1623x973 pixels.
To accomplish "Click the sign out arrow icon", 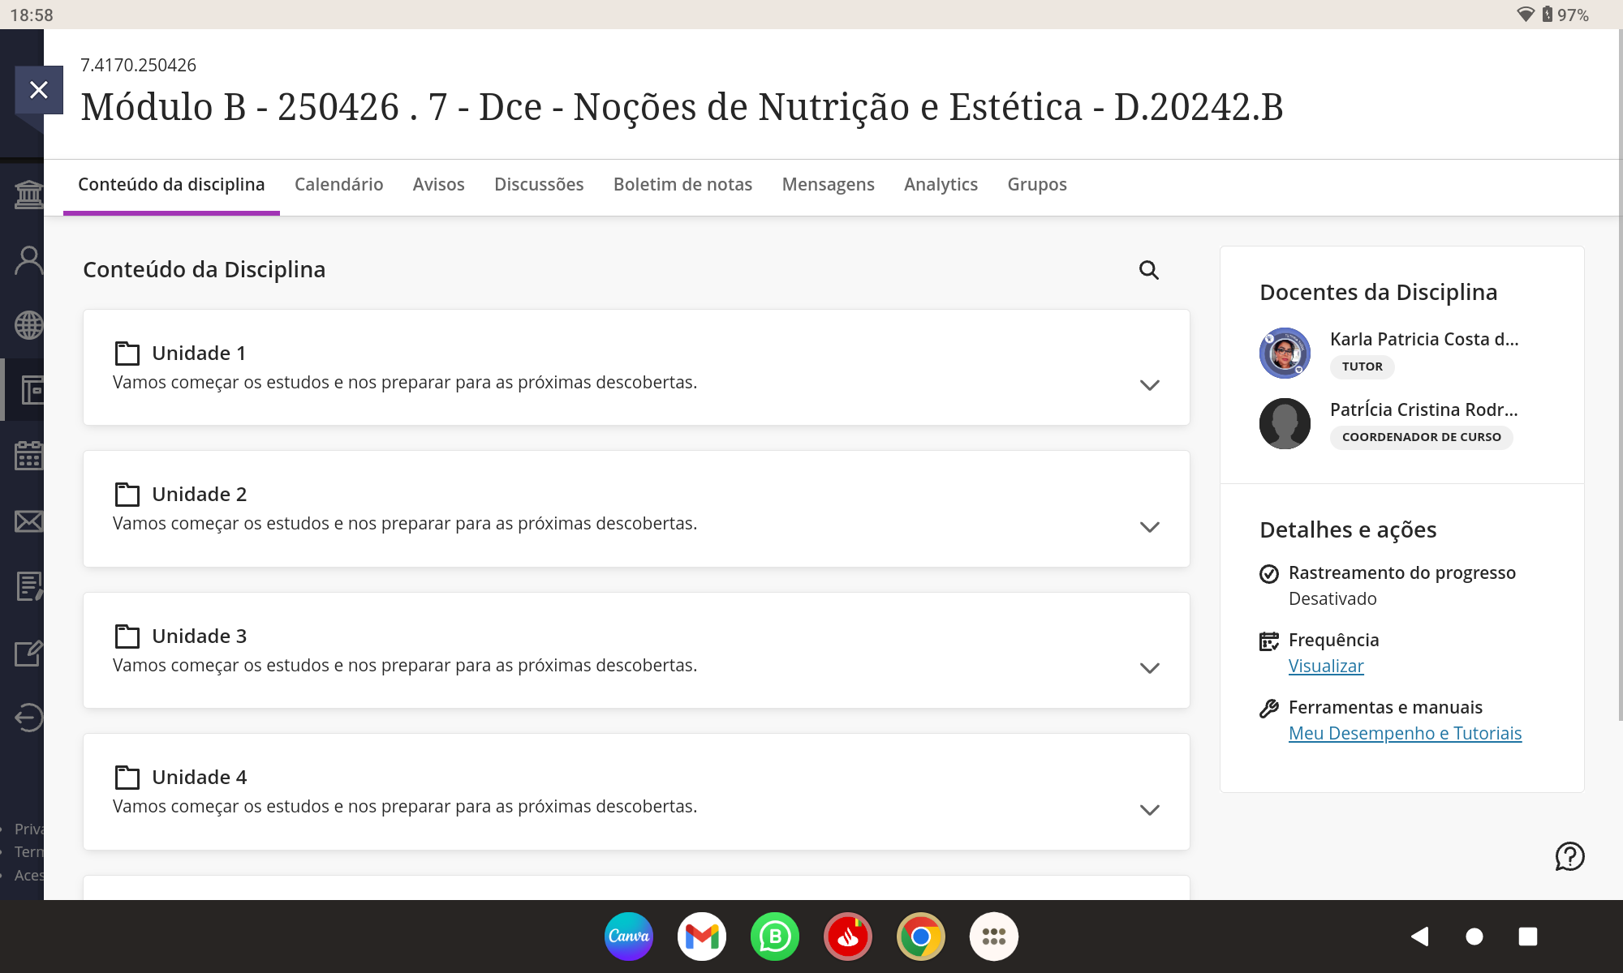I will [x=28, y=717].
